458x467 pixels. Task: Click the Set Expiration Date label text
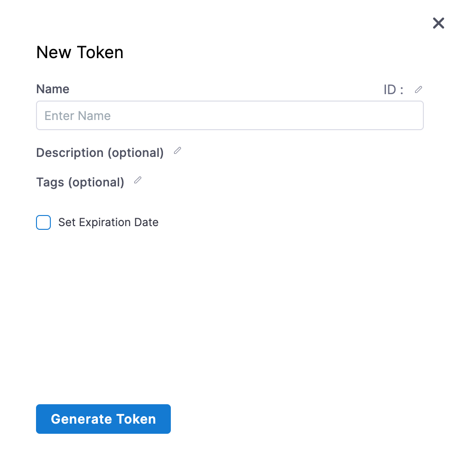coord(108,222)
